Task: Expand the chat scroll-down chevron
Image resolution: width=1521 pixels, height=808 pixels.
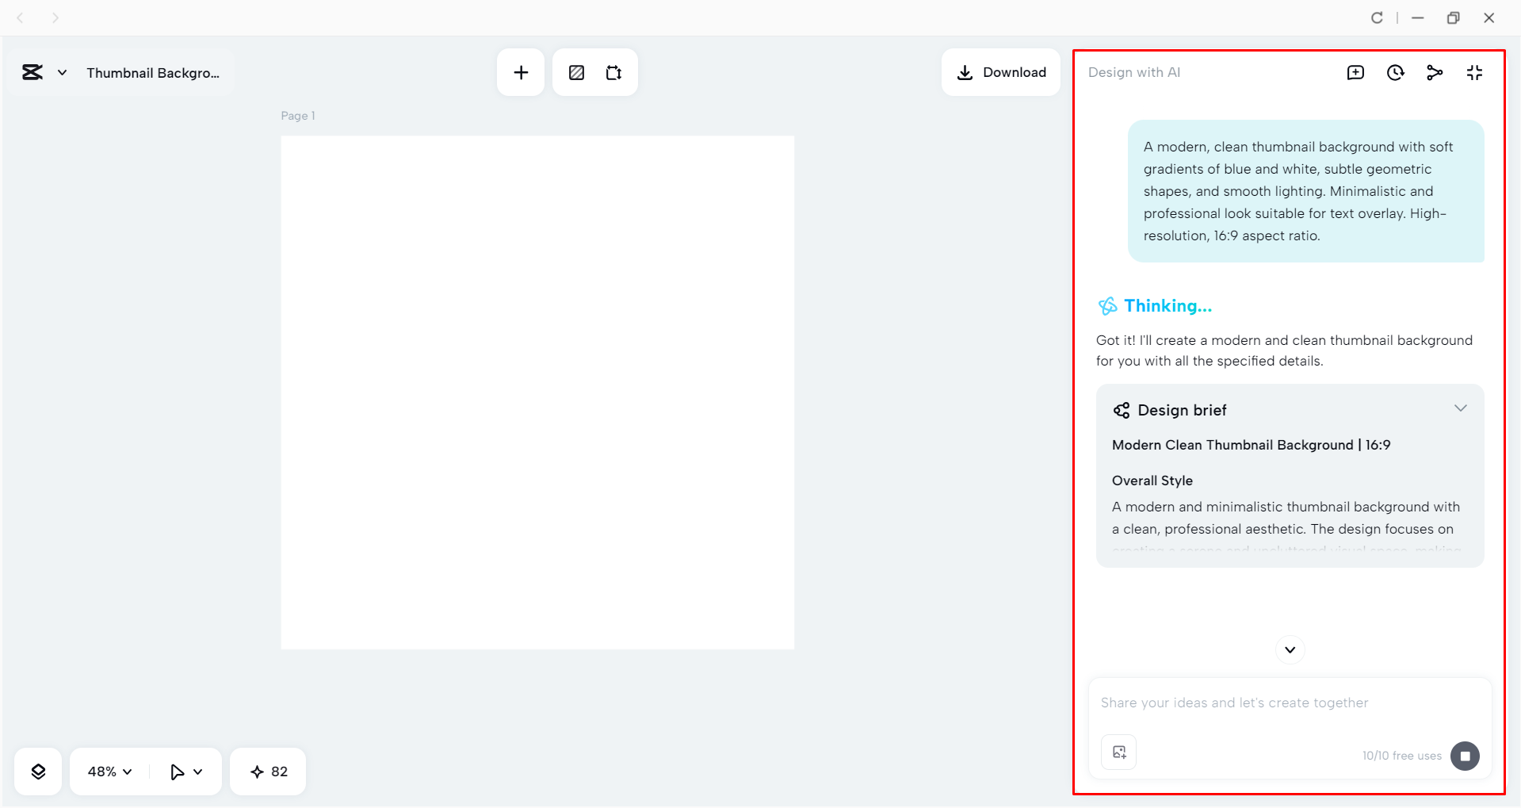Action: point(1289,649)
